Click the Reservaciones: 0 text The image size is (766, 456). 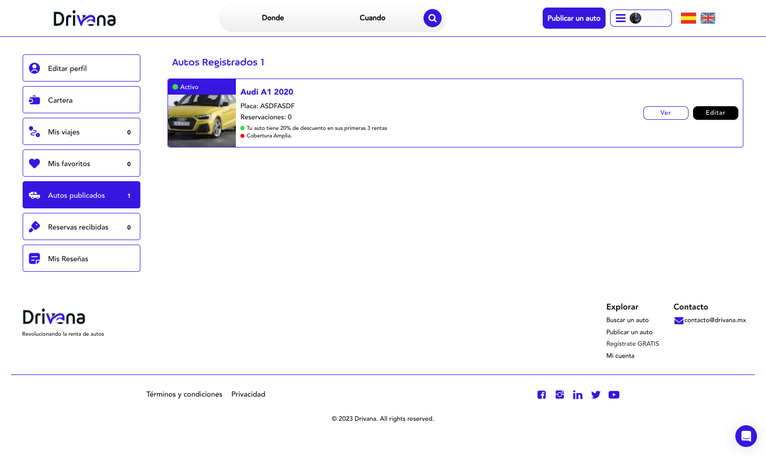click(266, 117)
